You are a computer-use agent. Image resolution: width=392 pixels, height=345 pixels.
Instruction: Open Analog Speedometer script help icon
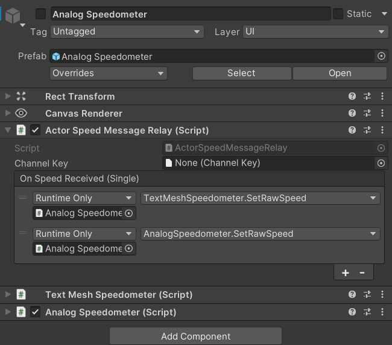(352, 312)
